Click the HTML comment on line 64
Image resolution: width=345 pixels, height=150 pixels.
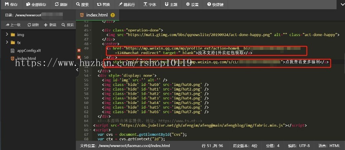tap(150, 121)
